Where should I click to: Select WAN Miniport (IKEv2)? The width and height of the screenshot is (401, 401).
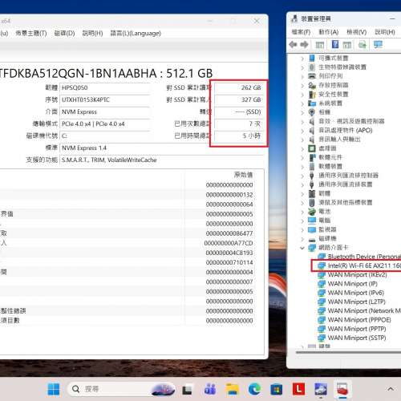tap(357, 274)
